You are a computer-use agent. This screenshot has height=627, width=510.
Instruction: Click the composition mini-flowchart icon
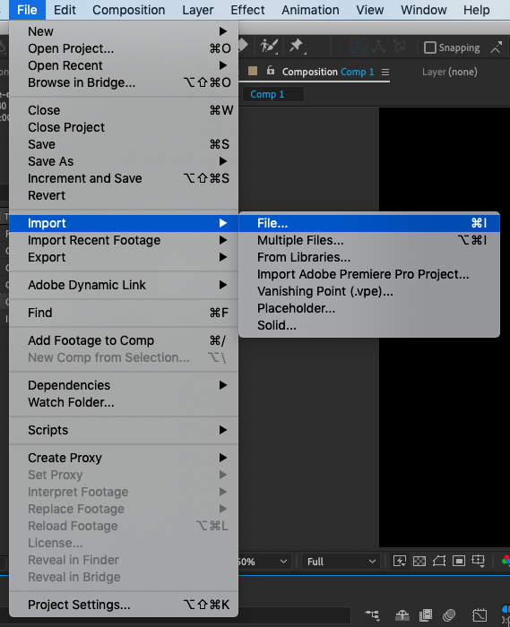(372, 614)
